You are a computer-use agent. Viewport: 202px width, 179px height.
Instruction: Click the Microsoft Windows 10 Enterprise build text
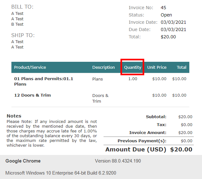point(61,173)
